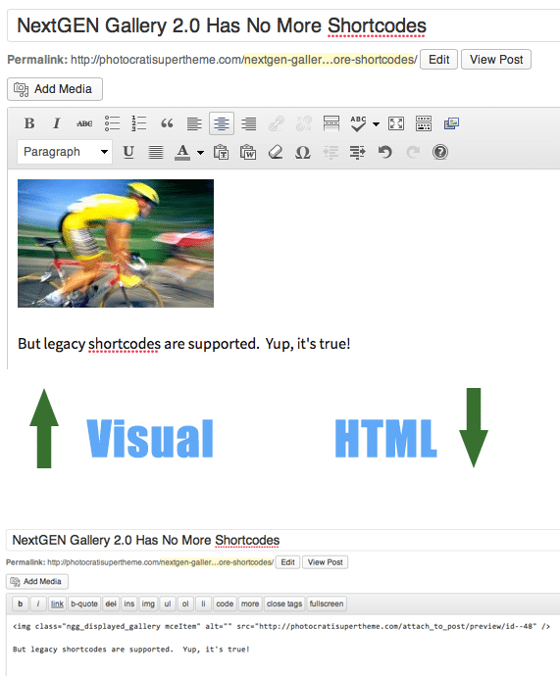Click the 'more' quicktag button
560x676 pixels.
click(x=250, y=604)
